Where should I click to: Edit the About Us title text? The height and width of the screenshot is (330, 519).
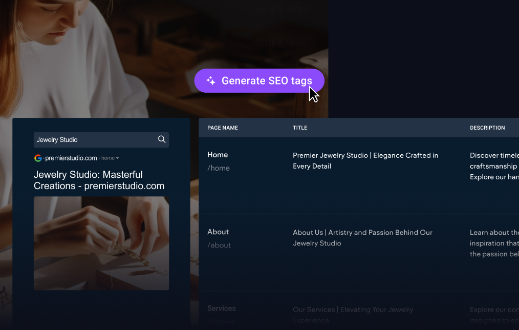(x=362, y=238)
